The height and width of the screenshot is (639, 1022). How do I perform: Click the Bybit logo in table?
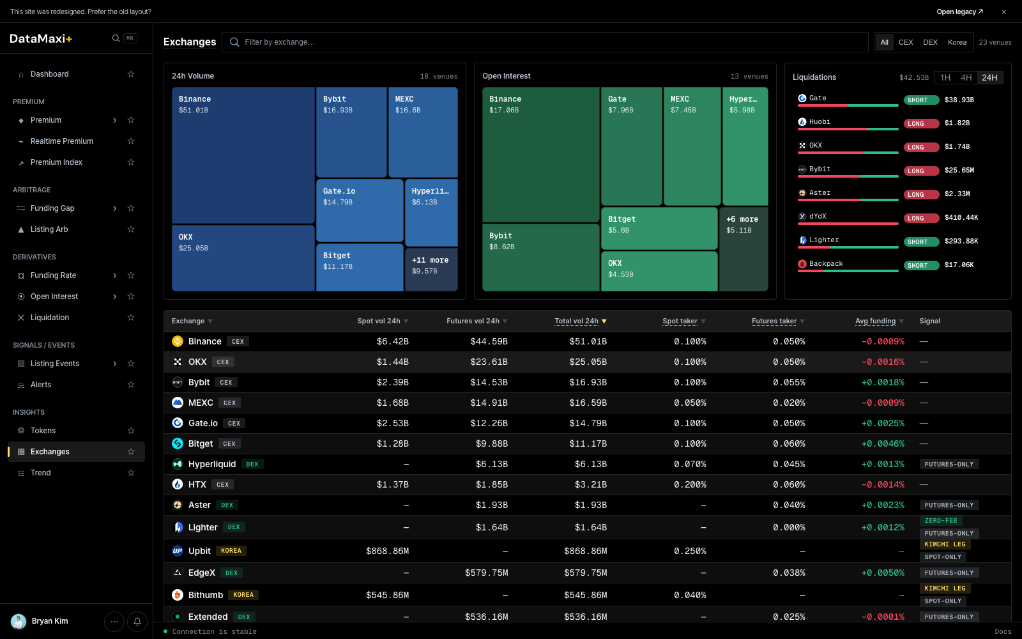pyautogui.click(x=178, y=382)
